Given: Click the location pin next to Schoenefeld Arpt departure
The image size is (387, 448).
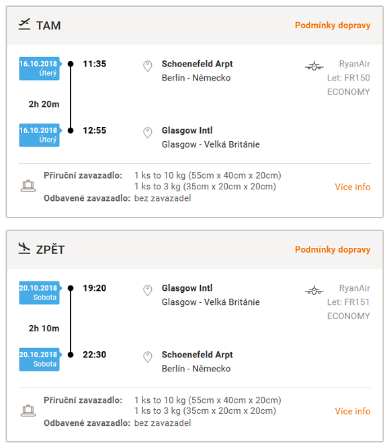Looking at the screenshot, I should [148, 66].
